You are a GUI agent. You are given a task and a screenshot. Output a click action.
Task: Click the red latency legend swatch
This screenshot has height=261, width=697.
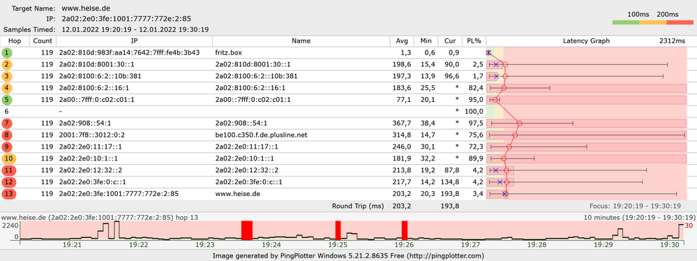click(x=680, y=22)
